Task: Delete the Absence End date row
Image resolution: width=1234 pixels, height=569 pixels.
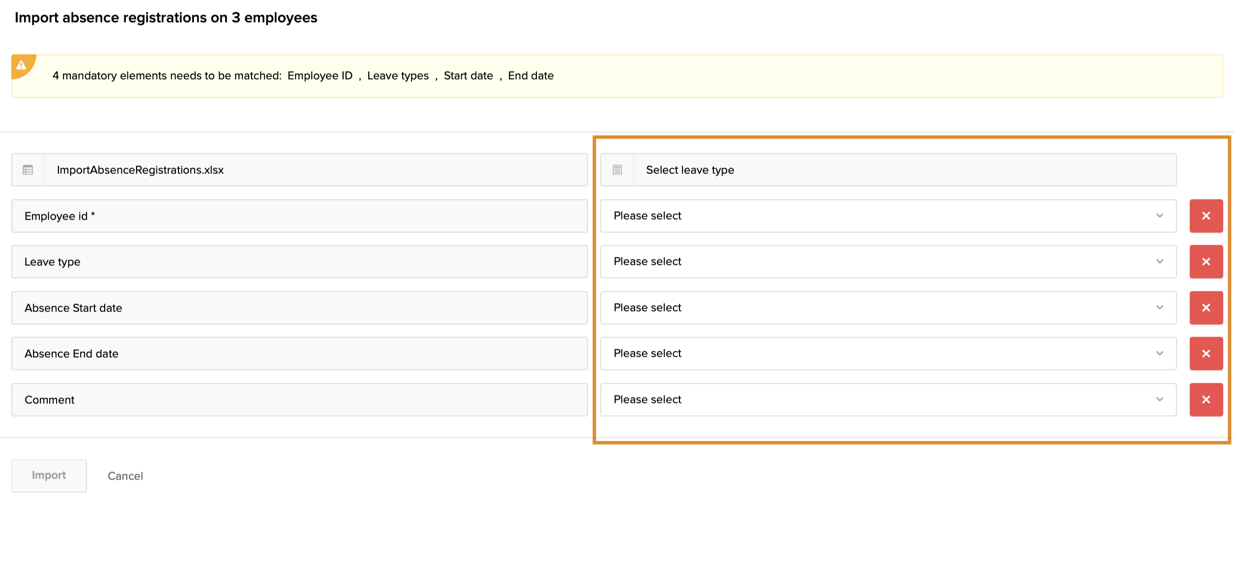Action: (1205, 353)
